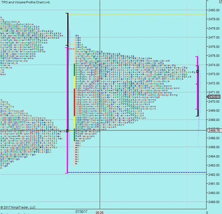Click the small square marker on right-side range bar
222x214 pixels.
[x=198, y=71]
